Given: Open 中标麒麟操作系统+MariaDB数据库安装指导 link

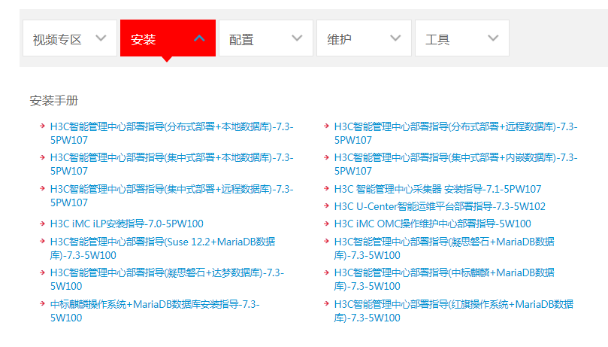Looking at the screenshot, I should click(155, 311).
